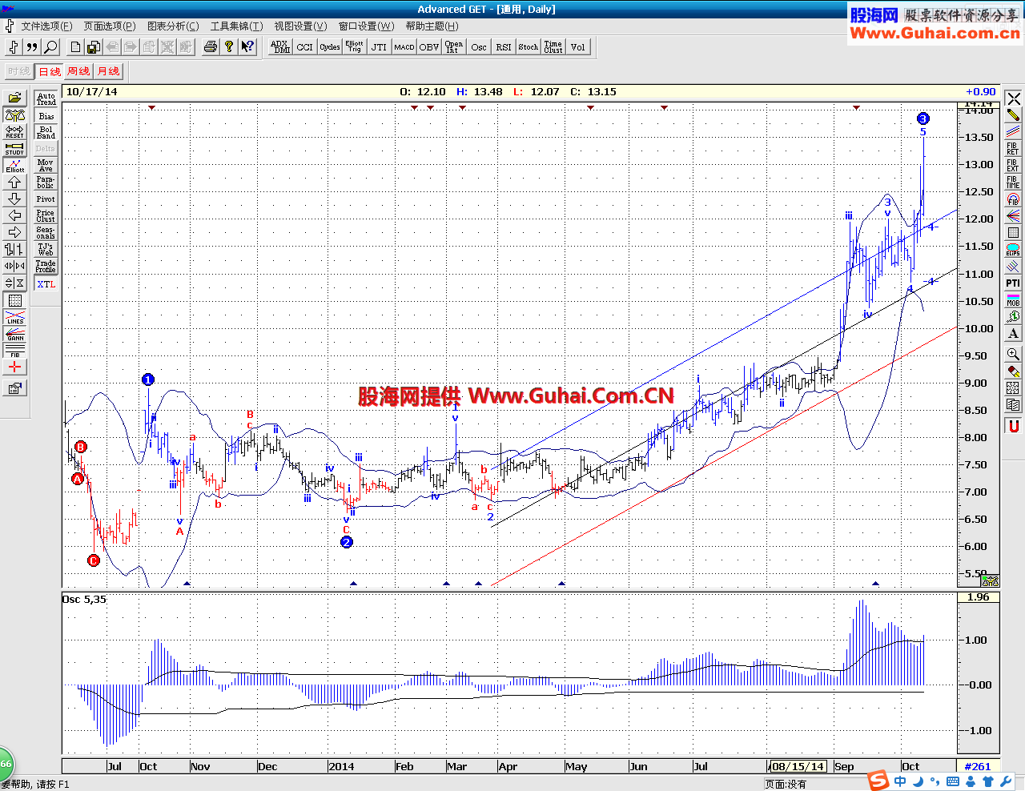Add the Stoch indicator
This screenshot has height=791, width=1025.
click(529, 47)
